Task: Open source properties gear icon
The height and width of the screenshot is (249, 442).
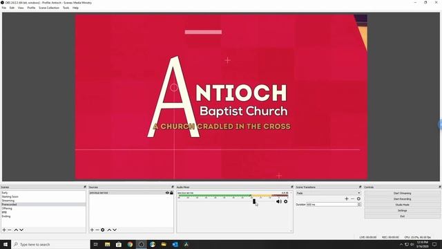Action: click(x=103, y=230)
